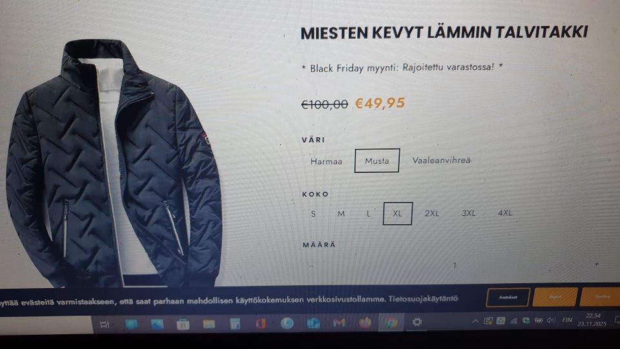Click the volume speaker tray icon
This screenshot has height=349, width=620.
click(551, 320)
